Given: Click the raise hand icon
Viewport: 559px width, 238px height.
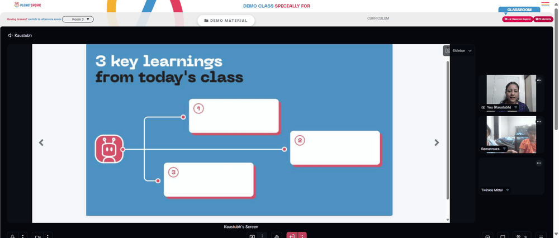Looking at the screenshot, I should pyautogui.click(x=277, y=236).
